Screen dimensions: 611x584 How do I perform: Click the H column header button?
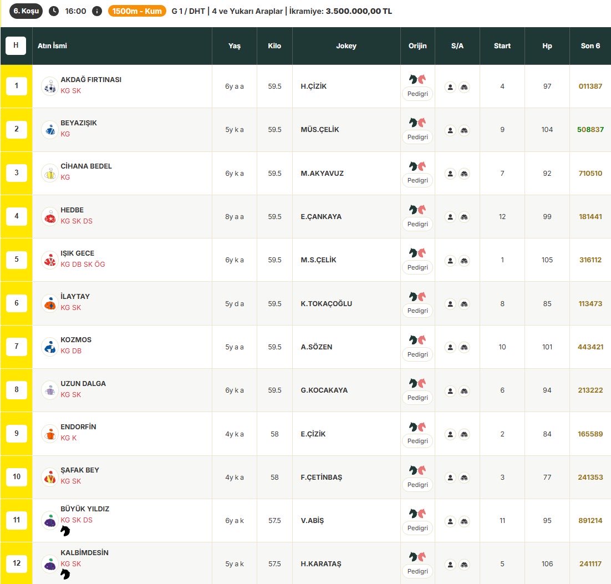(16, 45)
